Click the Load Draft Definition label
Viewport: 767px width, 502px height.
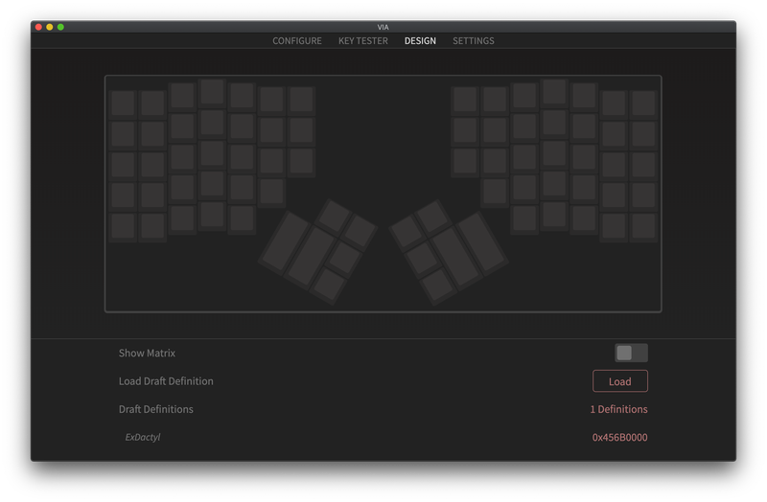166,380
